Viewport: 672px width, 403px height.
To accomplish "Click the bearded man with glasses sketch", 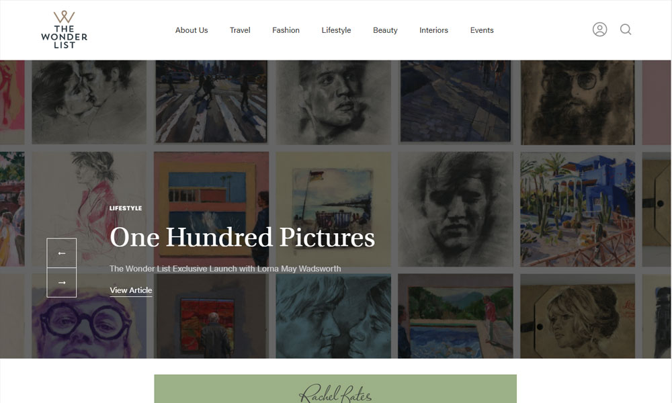I will pos(577,102).
